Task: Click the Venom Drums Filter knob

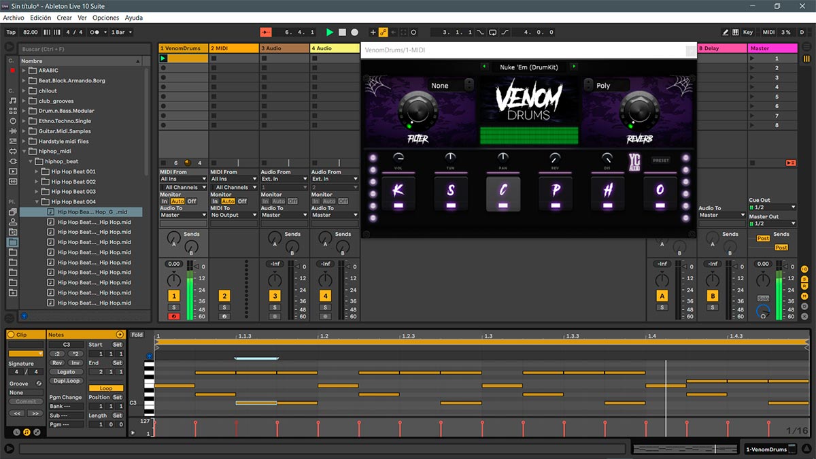Action: (418, 110)
